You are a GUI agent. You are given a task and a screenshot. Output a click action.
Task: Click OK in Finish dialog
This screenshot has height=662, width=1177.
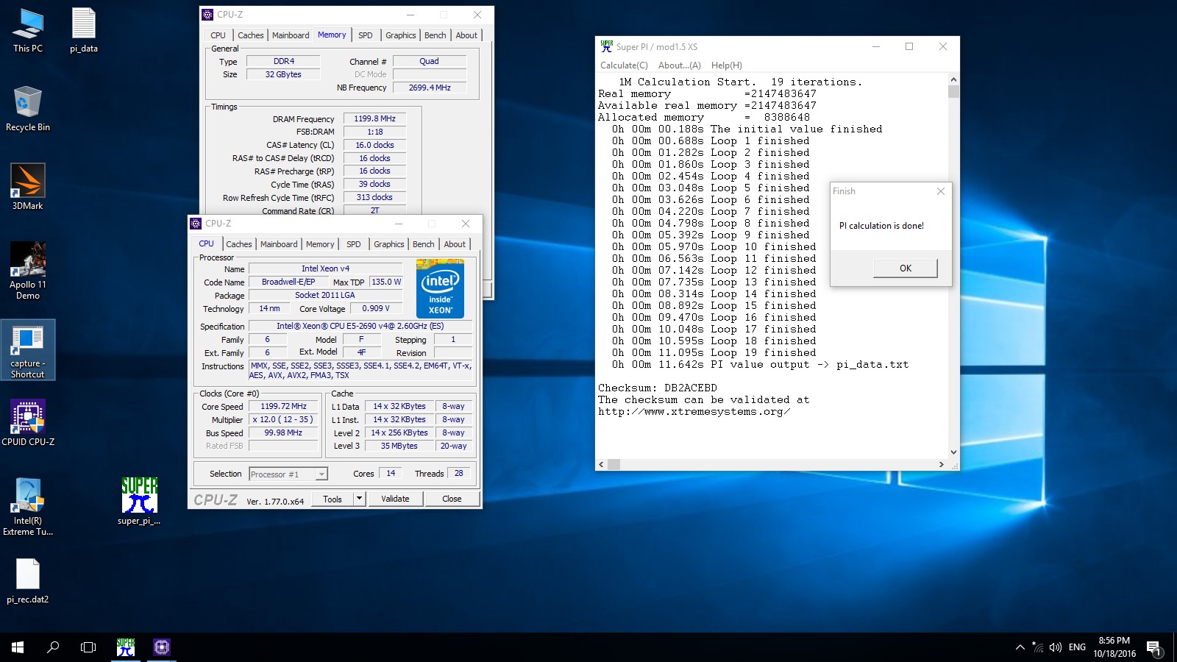click(906, 268)
